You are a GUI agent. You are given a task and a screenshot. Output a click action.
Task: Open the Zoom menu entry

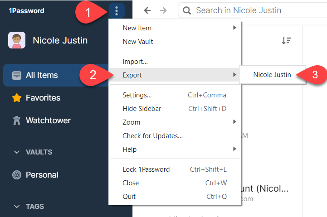pyautogui.click(x=175, y=122)
